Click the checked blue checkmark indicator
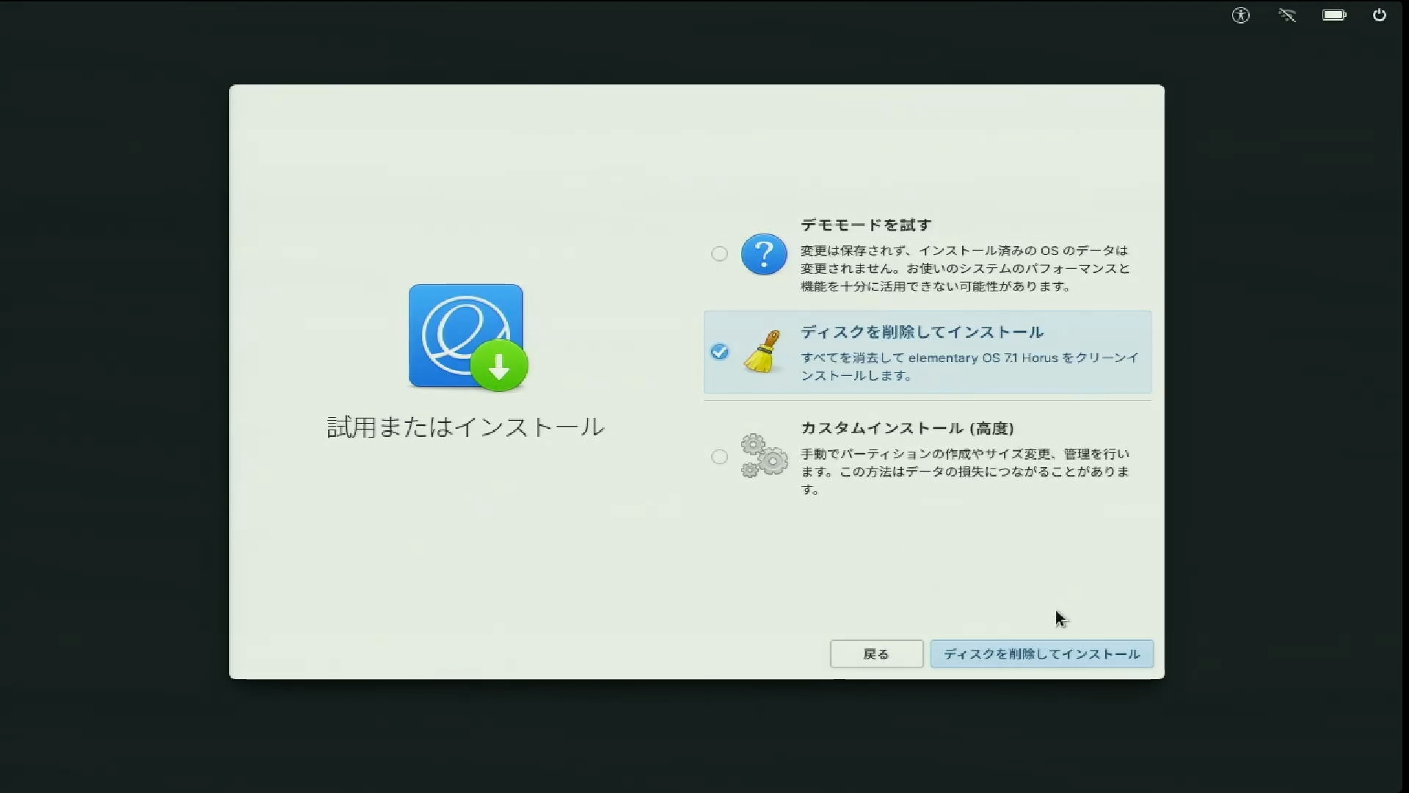 click(x=720, y=352)
